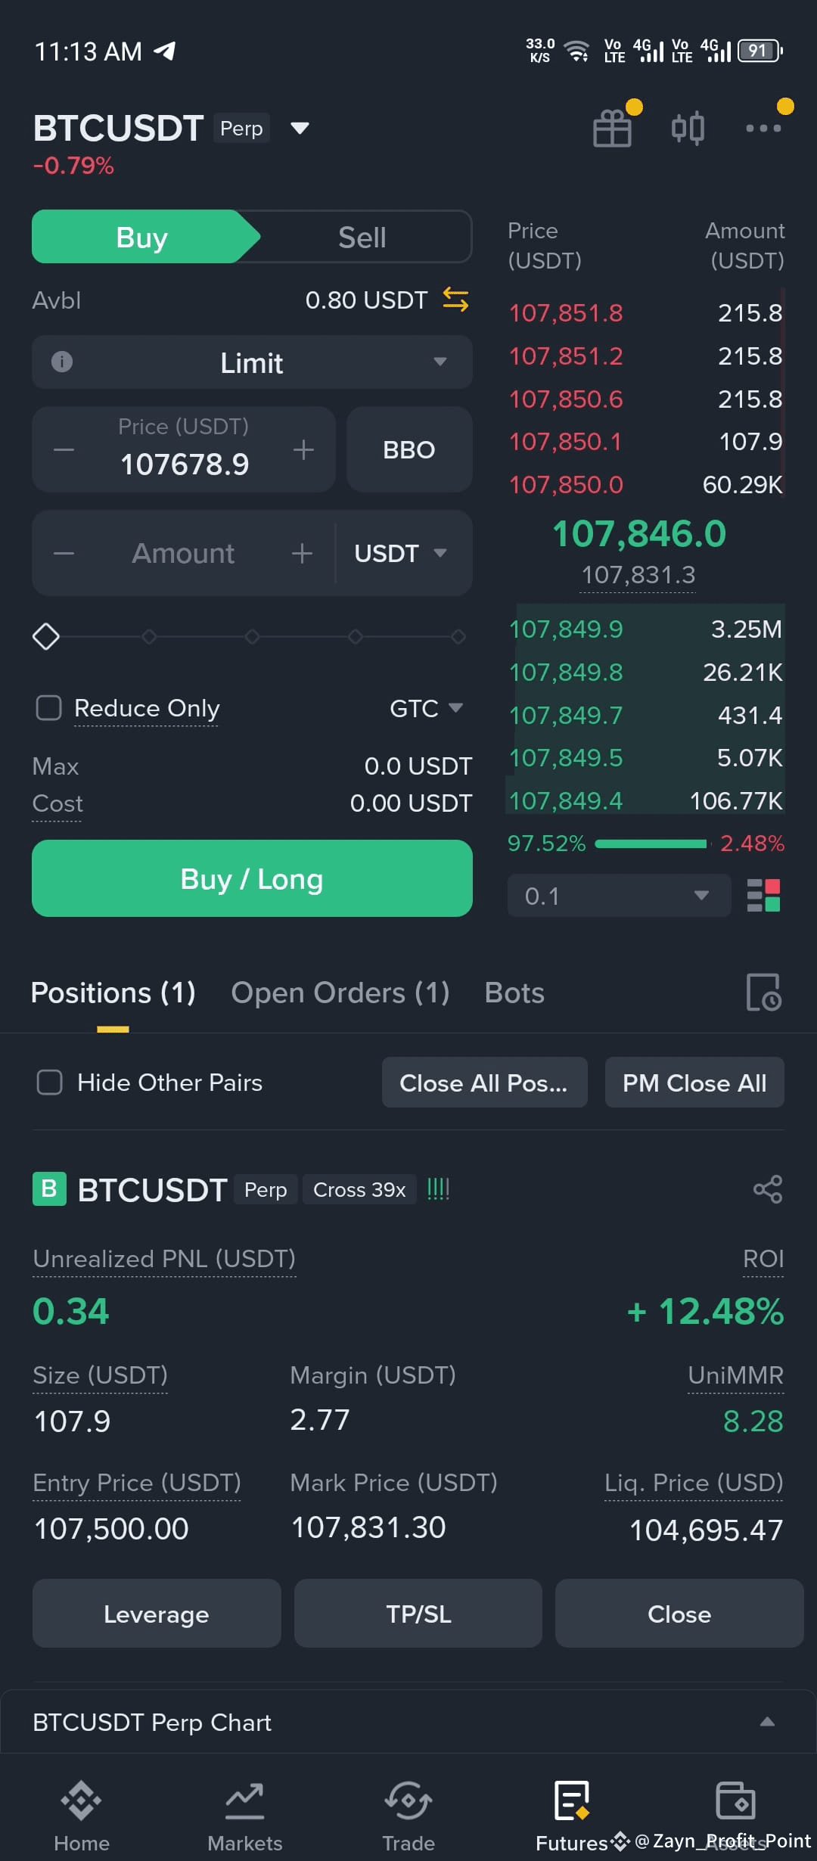
Task: Enable the Reduce Only checkbox
Action: point(49,708)
